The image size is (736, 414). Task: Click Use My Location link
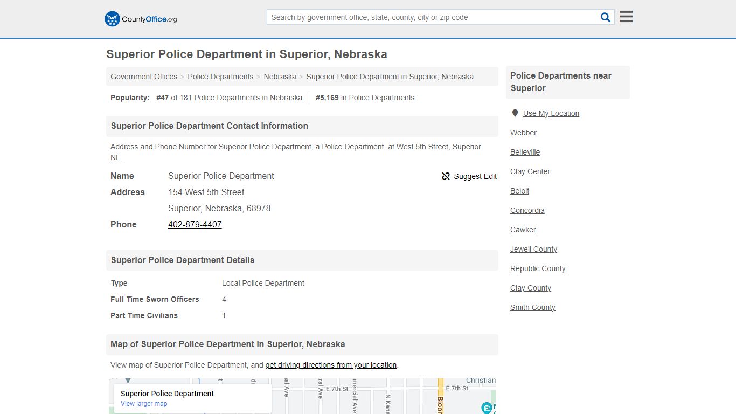click(x=551, y=113)
